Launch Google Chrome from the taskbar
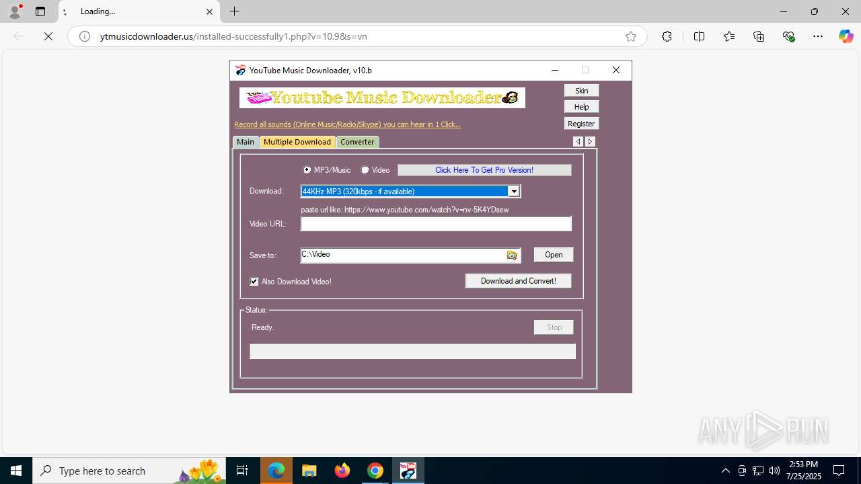 pyautogui.click(x=375, y=471)
